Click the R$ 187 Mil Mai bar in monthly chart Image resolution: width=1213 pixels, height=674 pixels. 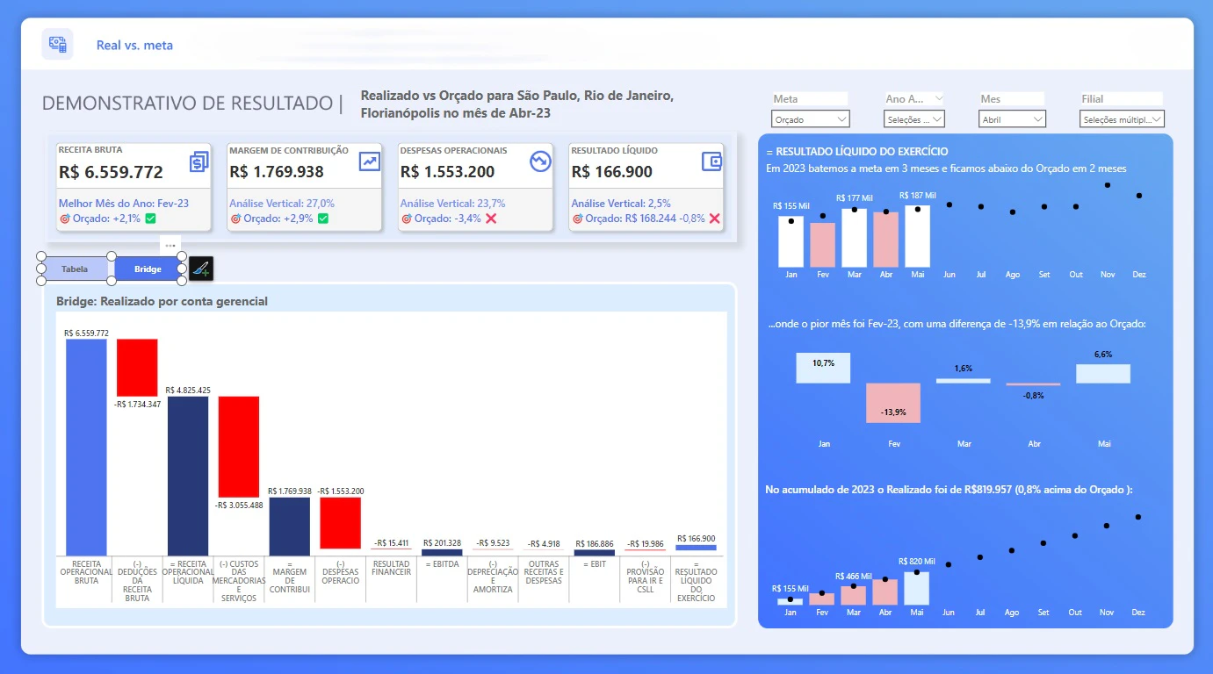[x=917, y=236]
